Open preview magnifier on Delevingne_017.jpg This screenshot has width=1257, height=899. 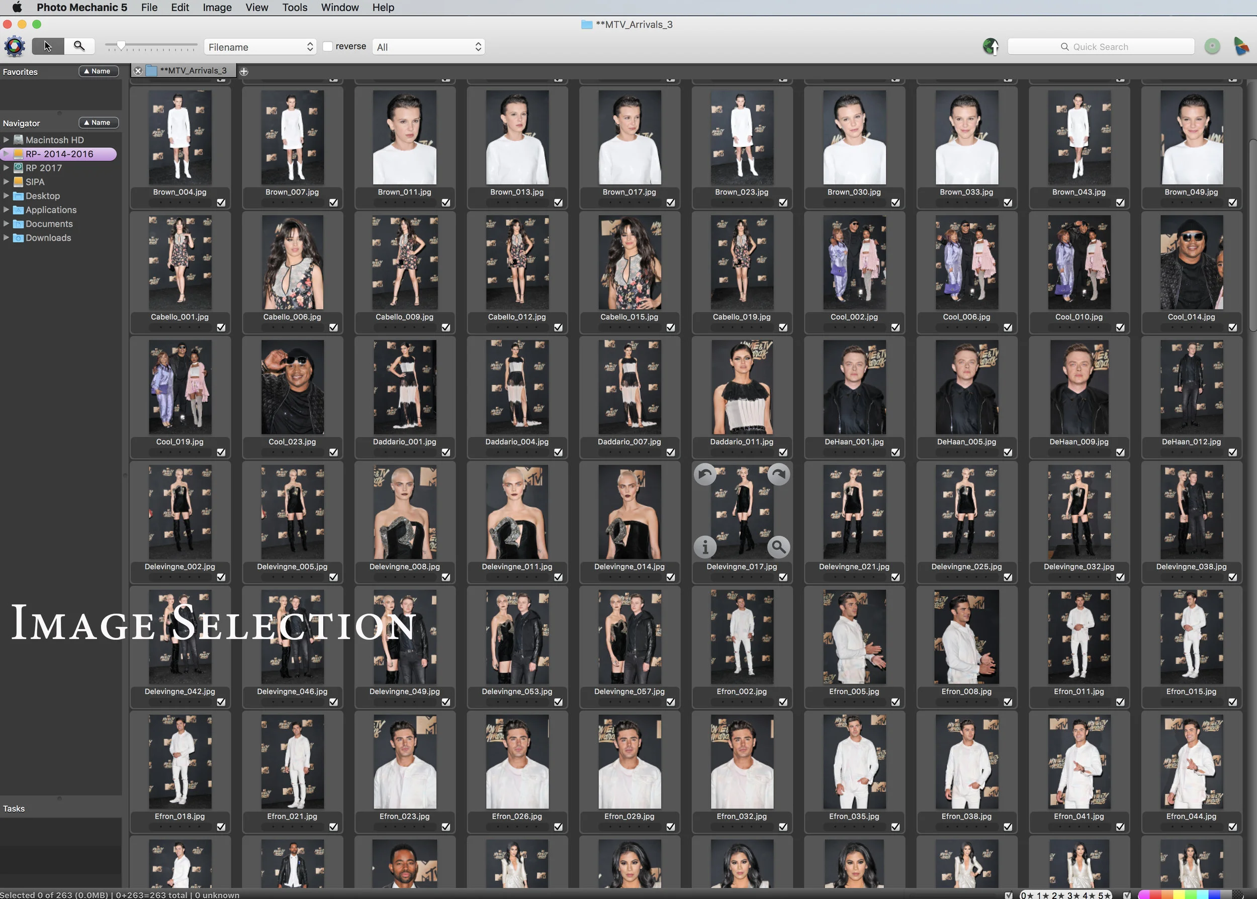click(778, 547)
